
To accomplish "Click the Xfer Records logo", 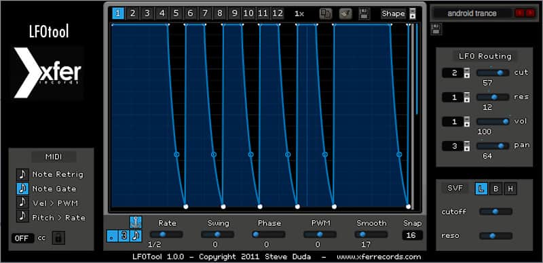I will pos(48,73).
